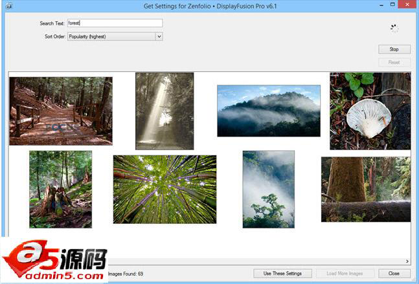Close the window with the red X

pyautogui.click(x=407, y=5)
